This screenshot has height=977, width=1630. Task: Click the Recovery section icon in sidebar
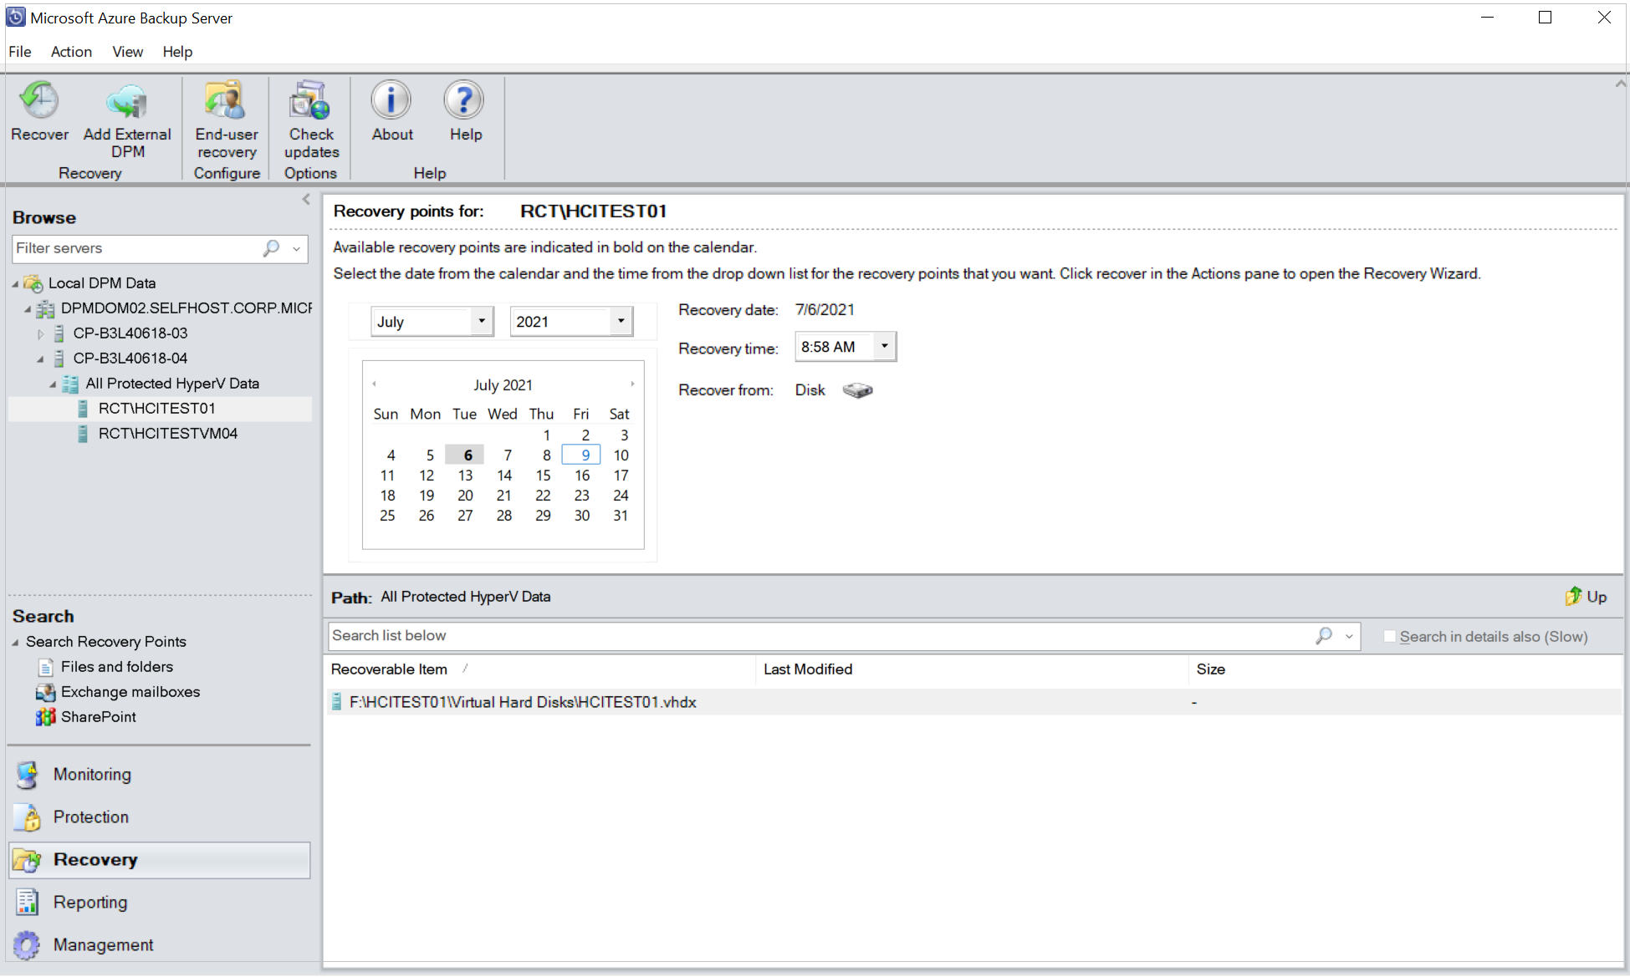click(30, 861)
